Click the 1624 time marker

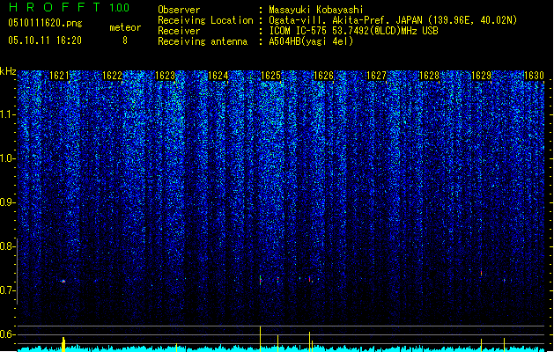coord(218,76)
